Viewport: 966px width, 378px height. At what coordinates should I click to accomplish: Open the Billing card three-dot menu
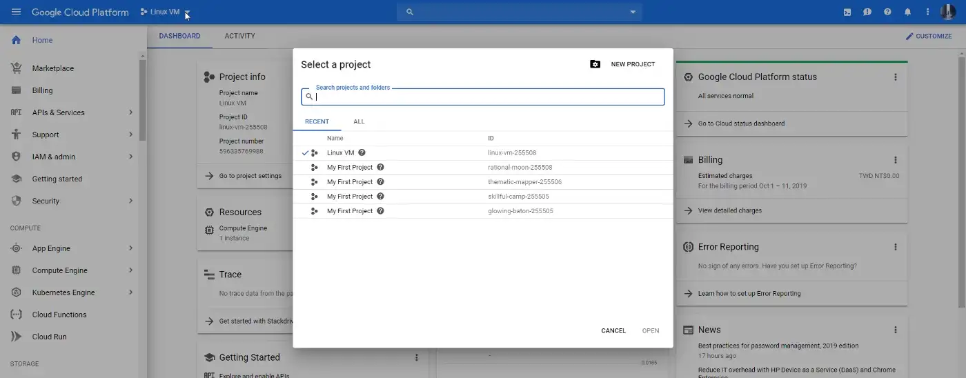(896, 160)
